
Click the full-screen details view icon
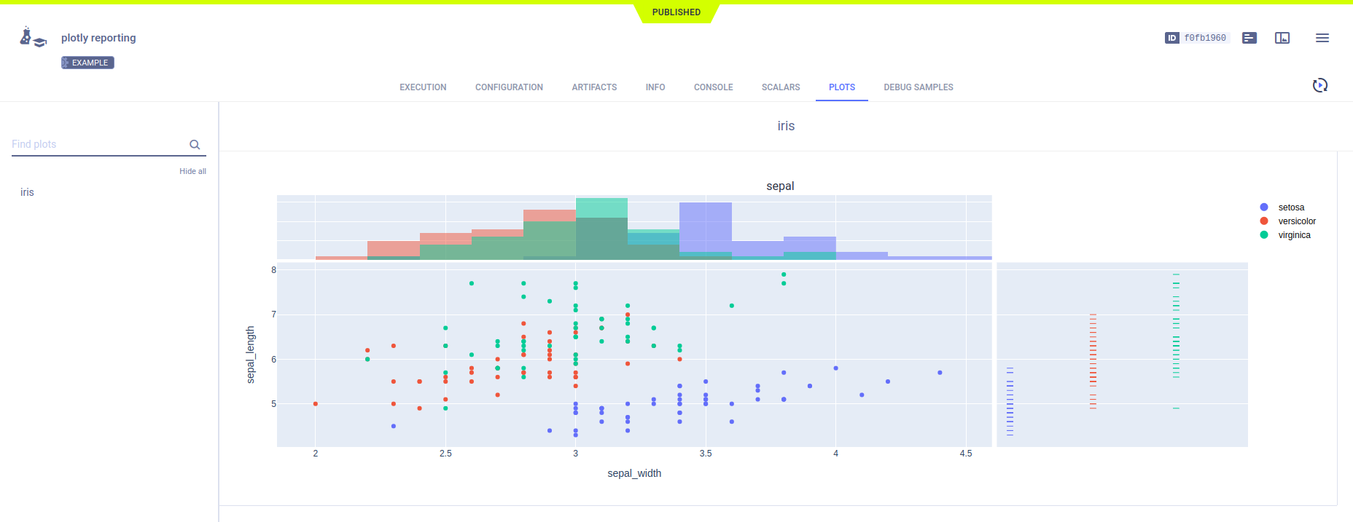[1282, 38]
